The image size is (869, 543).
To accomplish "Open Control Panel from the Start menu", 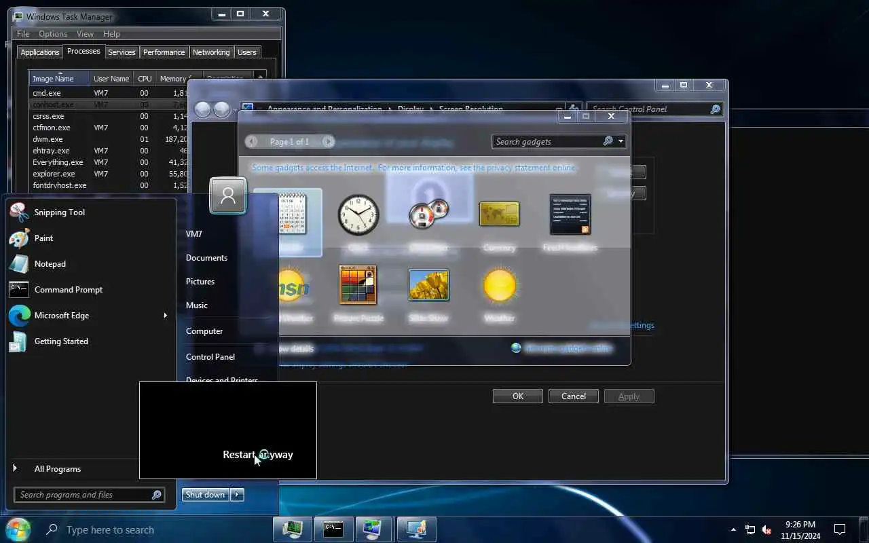I will (210, 357).
